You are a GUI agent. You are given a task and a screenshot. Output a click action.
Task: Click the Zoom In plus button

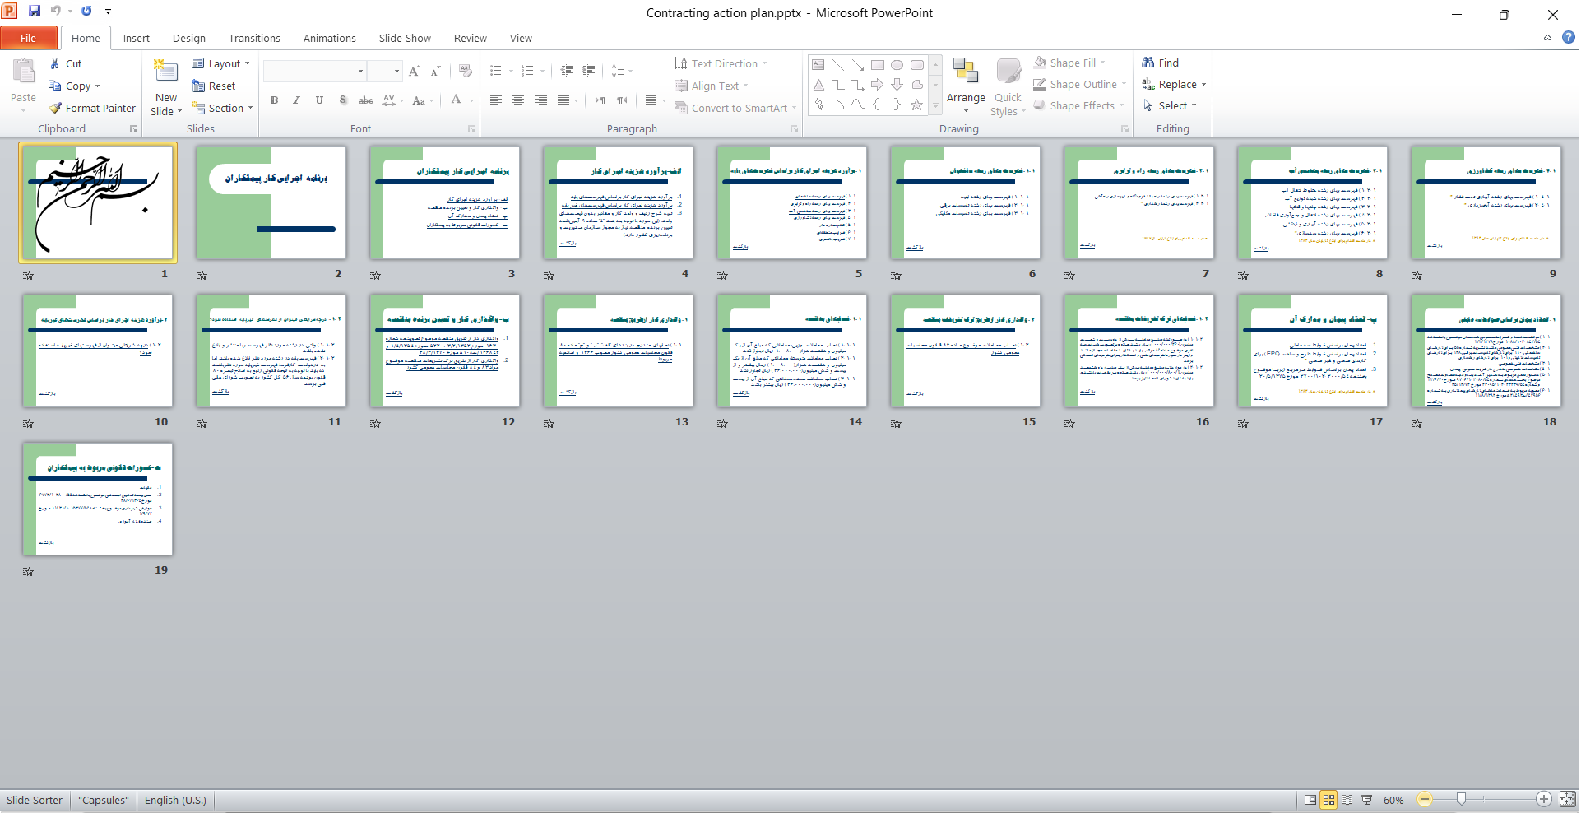click(x=1544, y=799)
